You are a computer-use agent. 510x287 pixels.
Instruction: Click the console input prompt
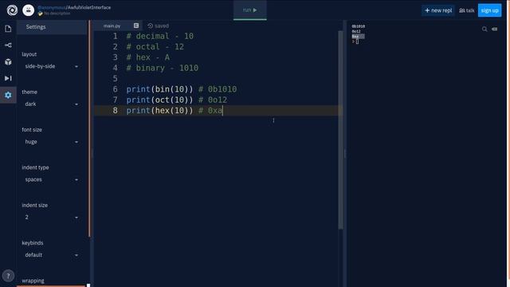pos(357,41)
